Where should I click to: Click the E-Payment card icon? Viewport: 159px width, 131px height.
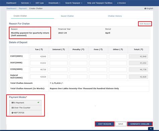pyautogui.click(x=13, y=103)
